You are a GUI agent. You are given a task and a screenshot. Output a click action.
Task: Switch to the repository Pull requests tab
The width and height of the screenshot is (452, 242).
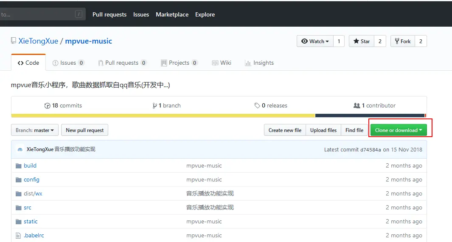tap(122, 63)
